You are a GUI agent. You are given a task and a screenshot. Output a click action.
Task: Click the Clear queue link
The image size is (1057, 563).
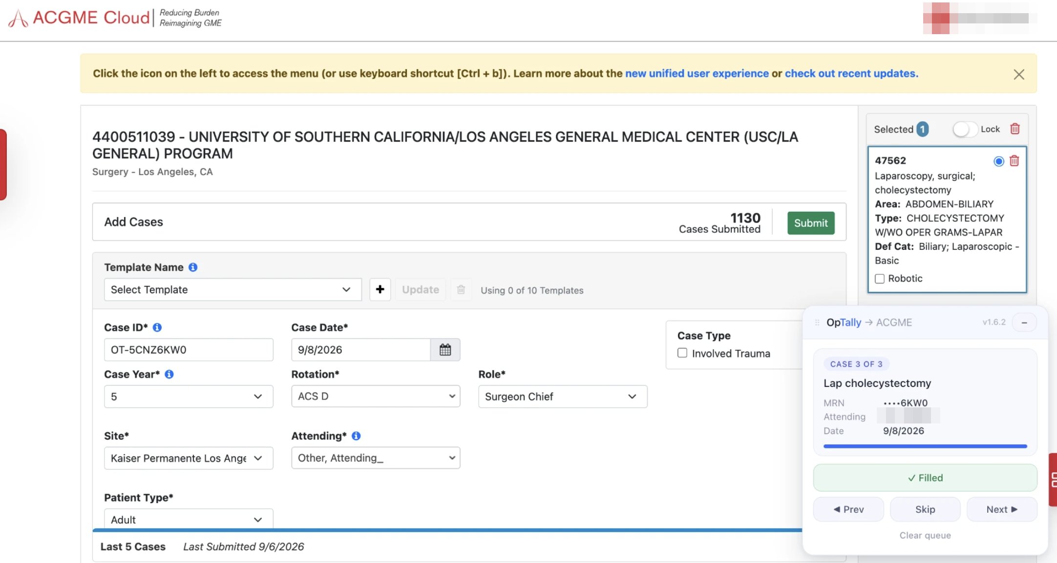(x=925, y=535)
